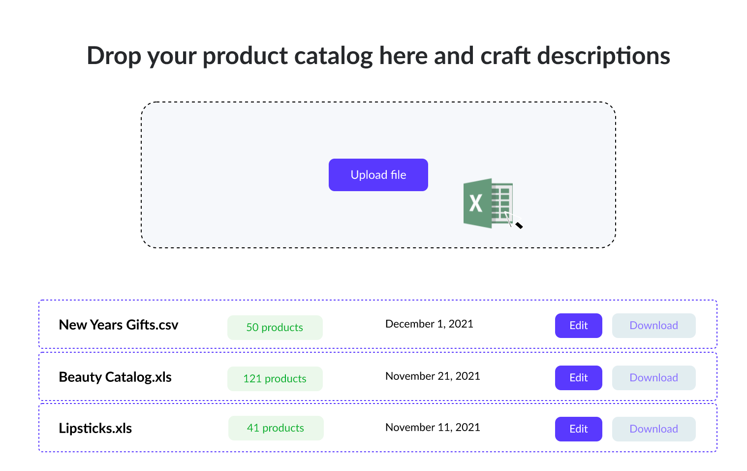Download the Beauty Catalog.xls file
Viewport: 747px width, 471px height.
(654, 378)
